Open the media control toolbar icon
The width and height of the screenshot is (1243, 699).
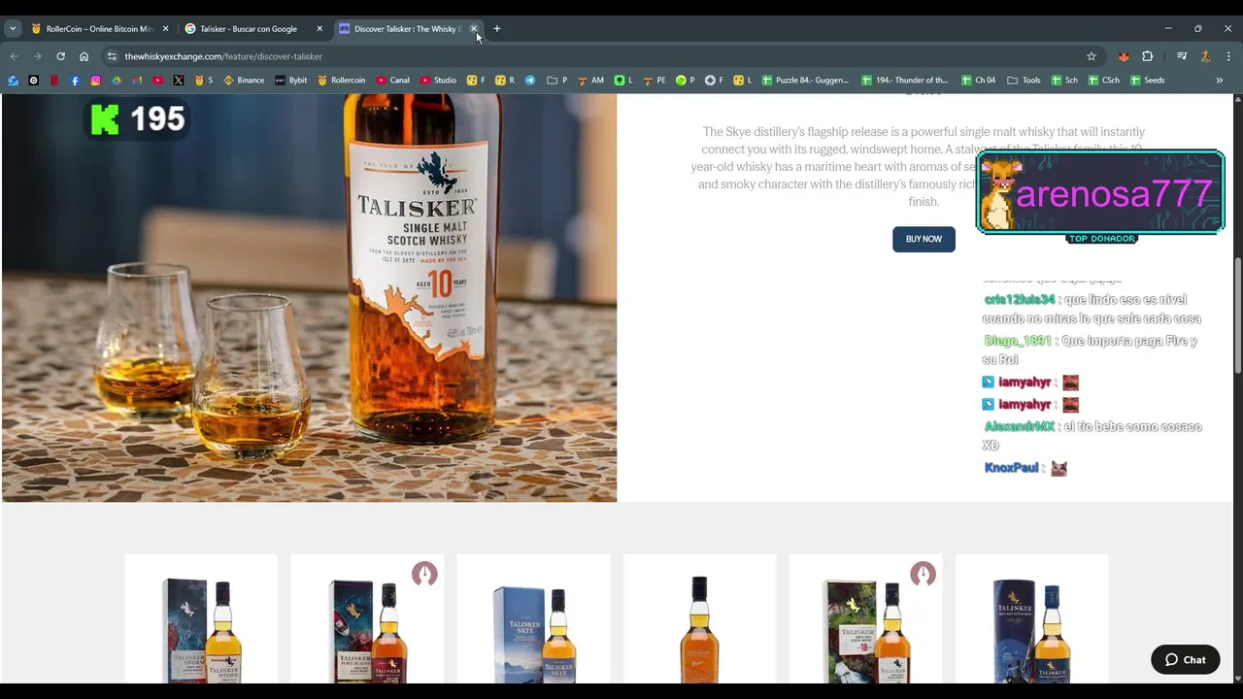click(x=1182, y=56)
